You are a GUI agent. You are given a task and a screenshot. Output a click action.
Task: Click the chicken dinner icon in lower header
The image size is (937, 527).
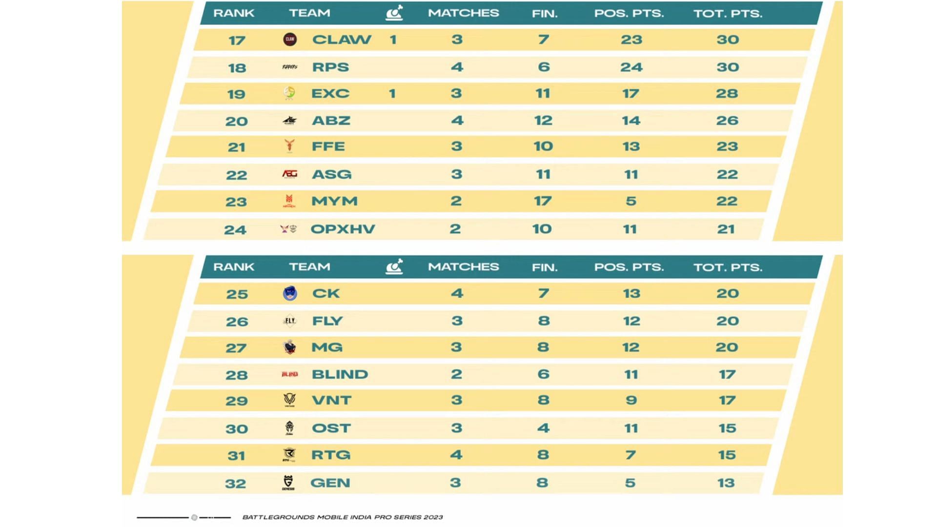point(394,266)
